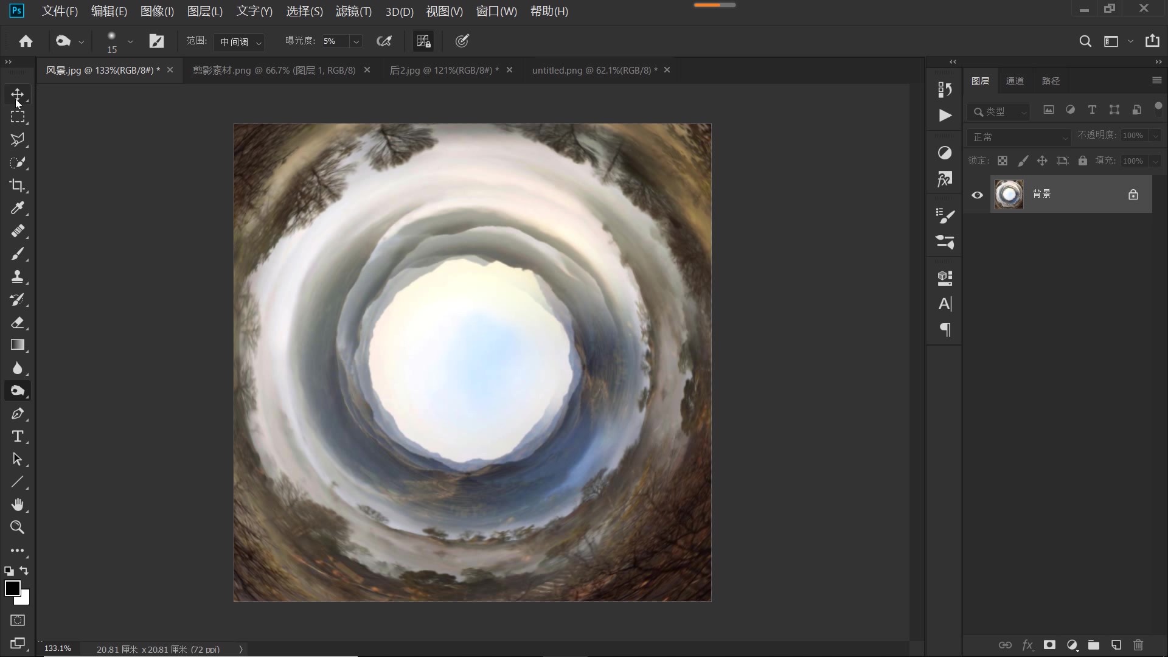Select the Horizontal Type tool
The height and width of the screenshot is (657, 1168).
[x=17, y=437]
